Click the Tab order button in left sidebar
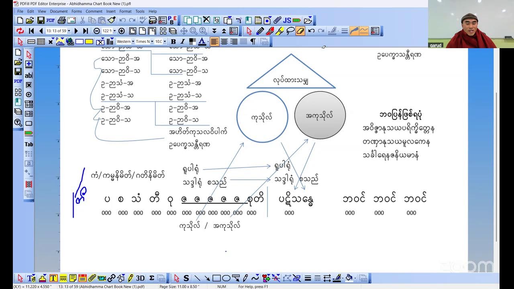The width and height of the screenshot is (514, 289). tap(29, 144)
